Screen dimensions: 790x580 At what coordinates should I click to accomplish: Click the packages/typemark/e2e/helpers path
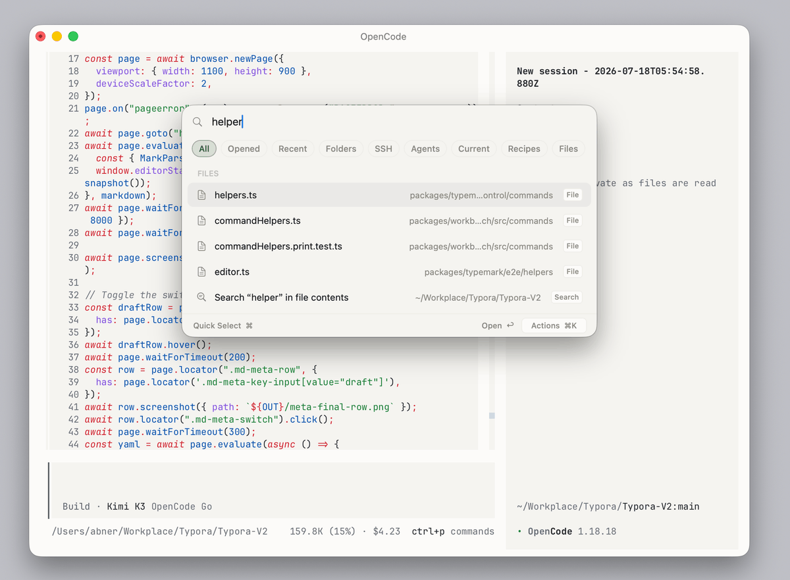[488, 272]
